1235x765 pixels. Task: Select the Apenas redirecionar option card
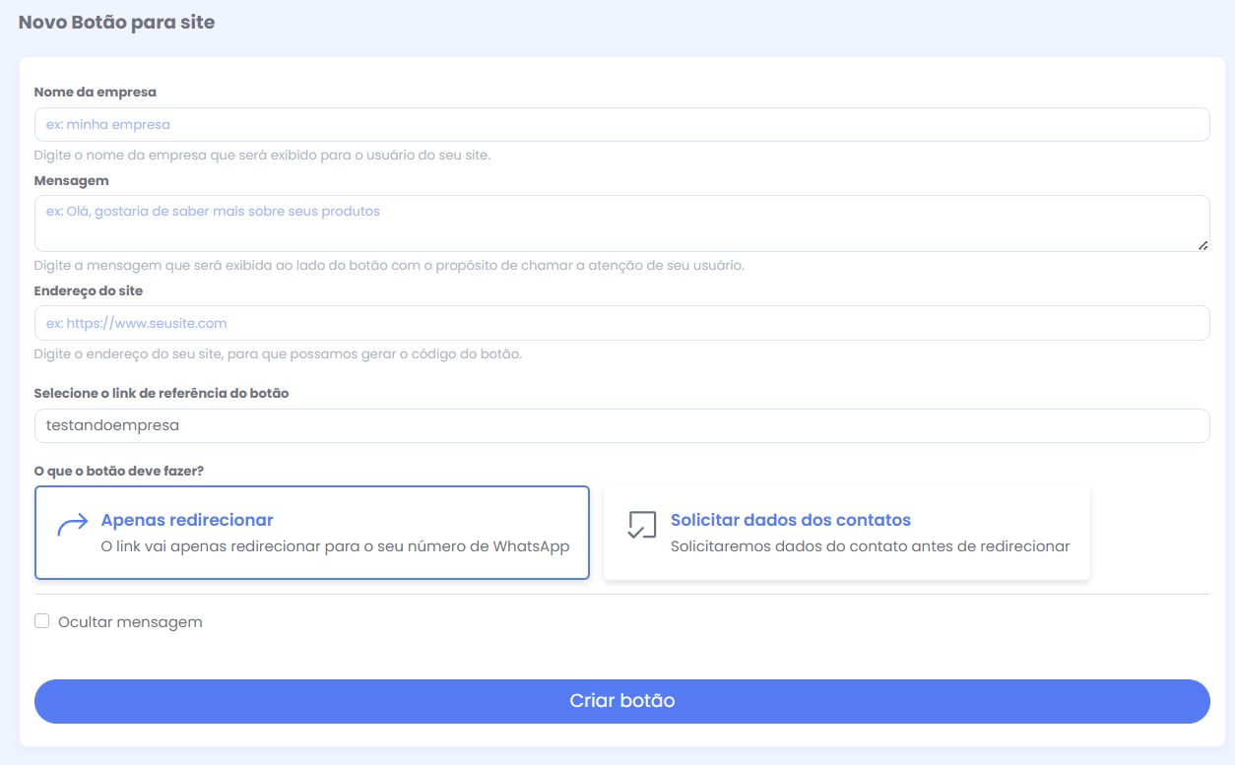point(311,532)
